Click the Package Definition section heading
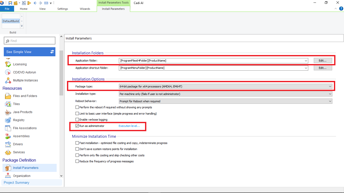Image resolution: width=344 pixels, height=193 pixels. pyautogui.click(x=19, y=160)
